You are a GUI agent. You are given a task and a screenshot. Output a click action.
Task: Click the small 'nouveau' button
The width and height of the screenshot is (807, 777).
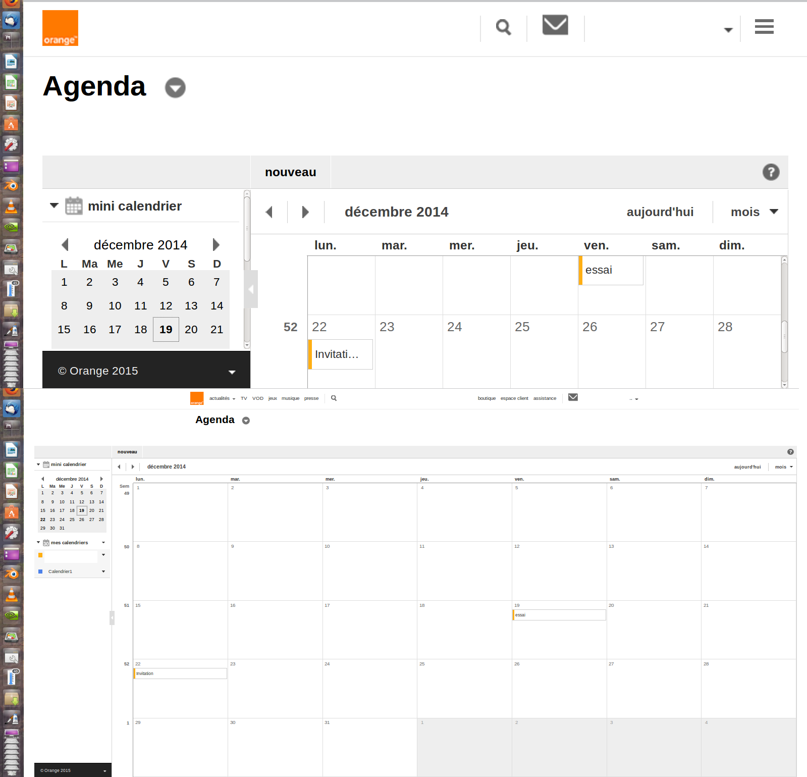127,452
